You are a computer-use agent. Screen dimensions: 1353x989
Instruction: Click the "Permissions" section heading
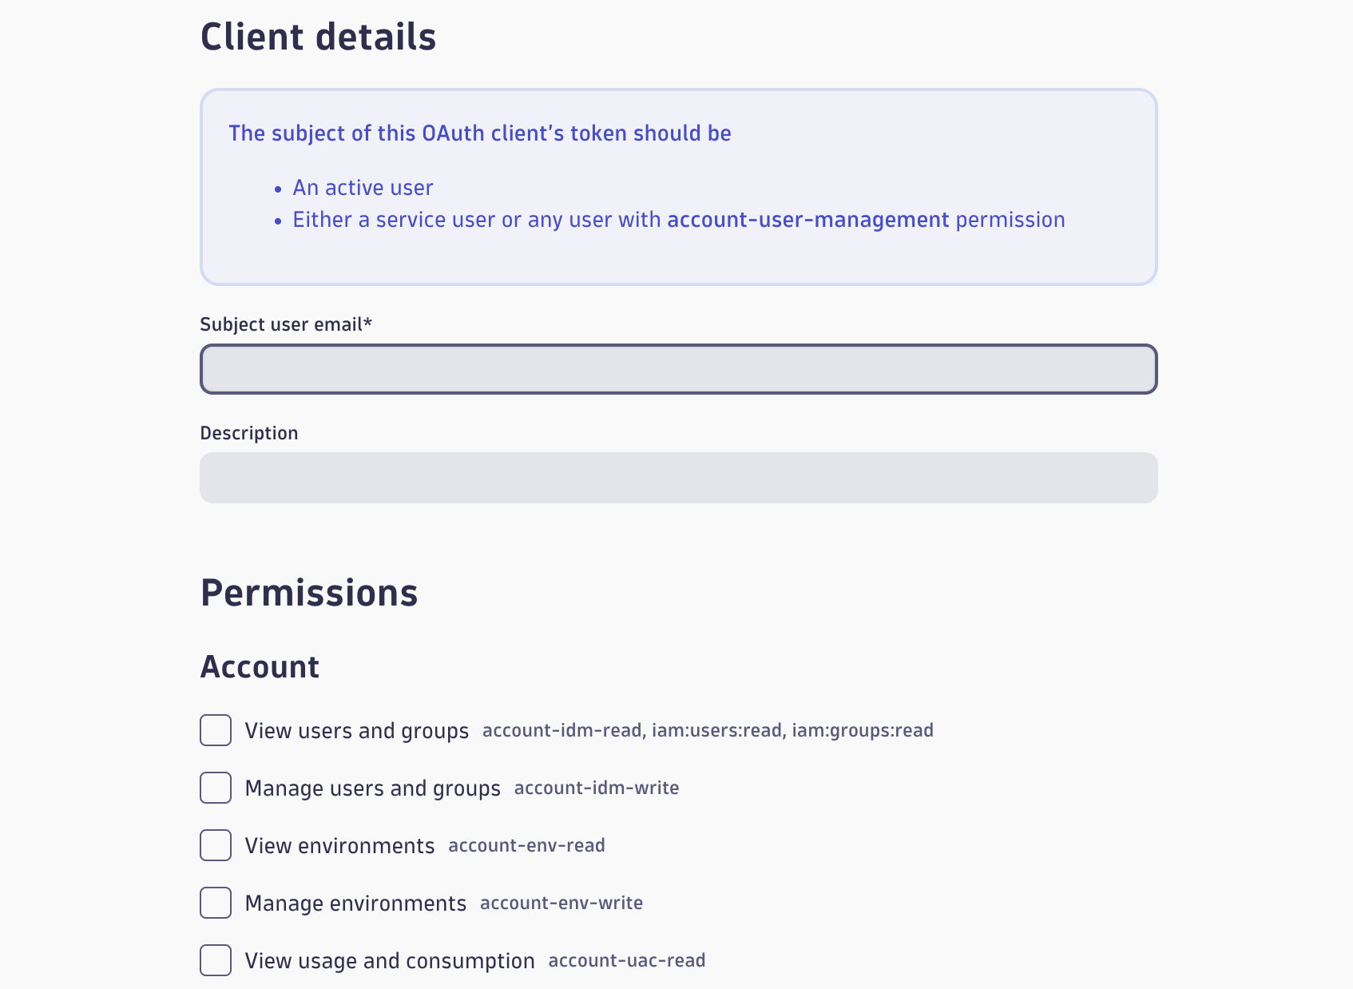pyautogui.click(x=310, y=592)
